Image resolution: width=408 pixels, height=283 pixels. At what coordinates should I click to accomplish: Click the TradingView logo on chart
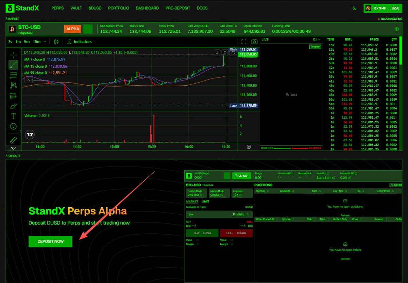(x=30, y=135)
